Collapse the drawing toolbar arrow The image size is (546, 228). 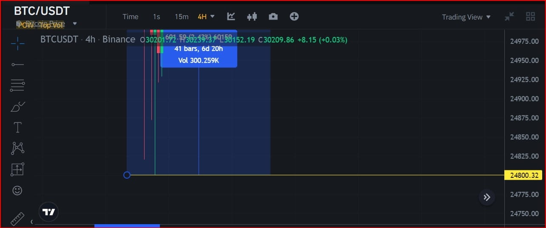tap(31, 222)
